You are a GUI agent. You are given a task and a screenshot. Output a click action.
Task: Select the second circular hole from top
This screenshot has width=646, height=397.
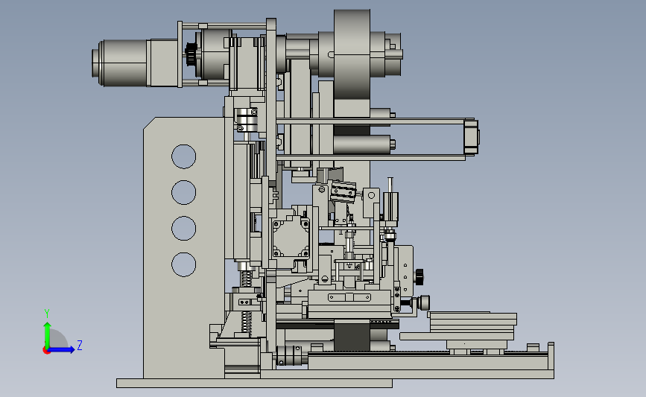point(184,192)
